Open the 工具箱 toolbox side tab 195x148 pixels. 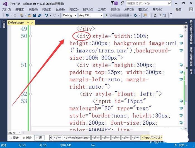pos(4,24)
